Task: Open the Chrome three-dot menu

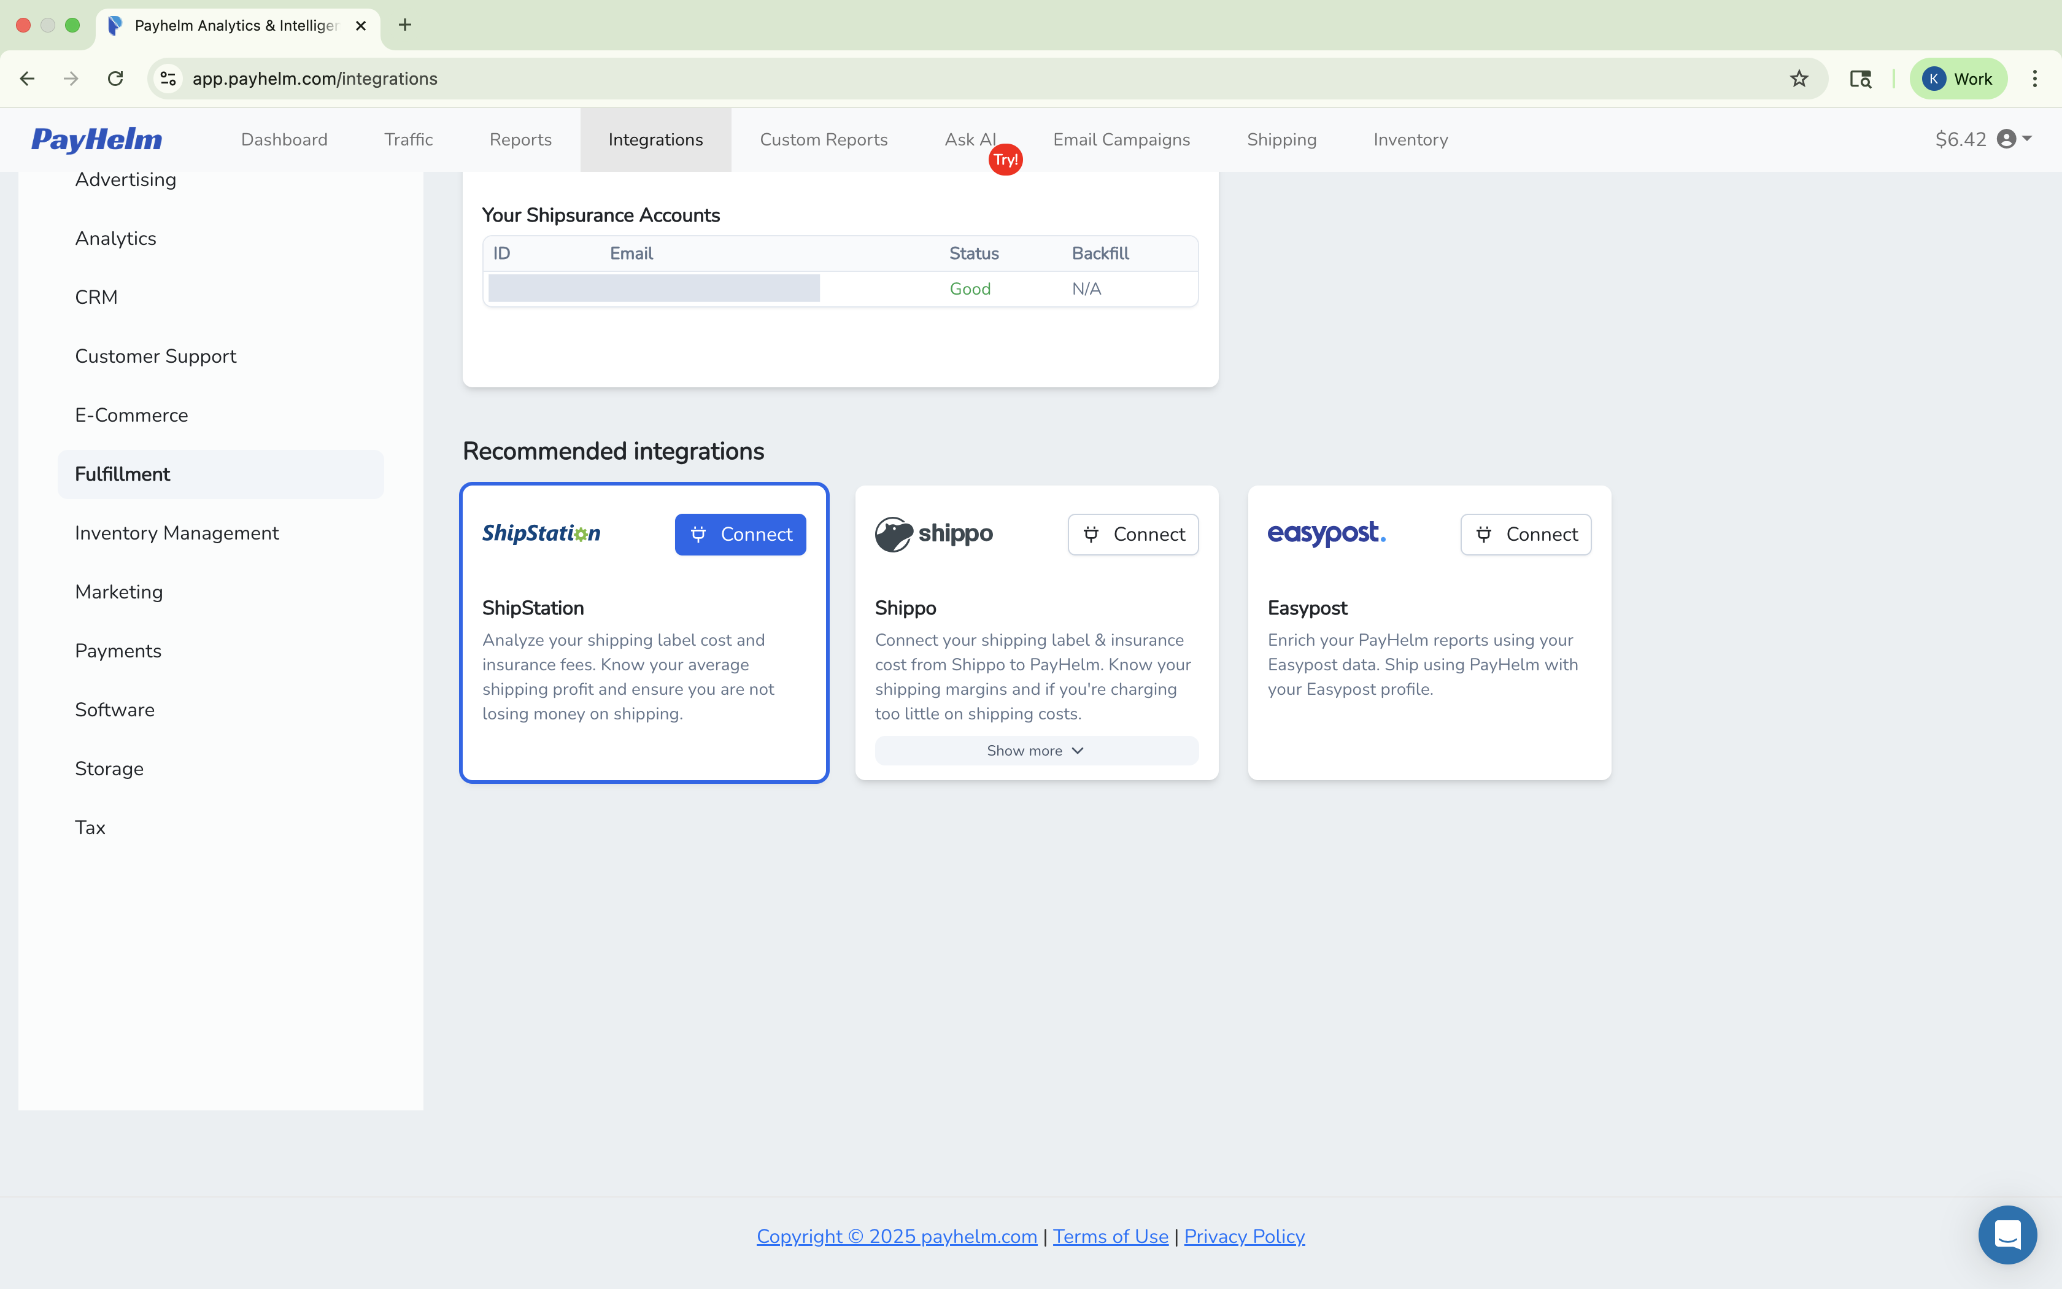Action: pos(2036,79)
